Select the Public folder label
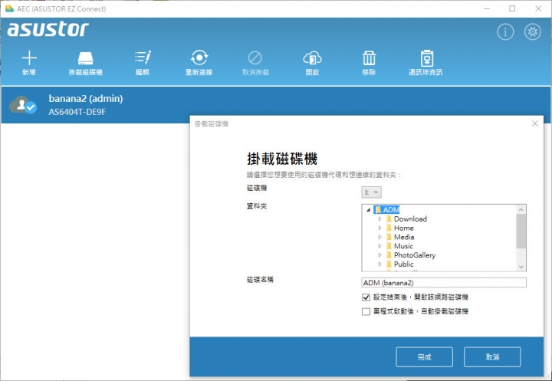 point(403,264)
